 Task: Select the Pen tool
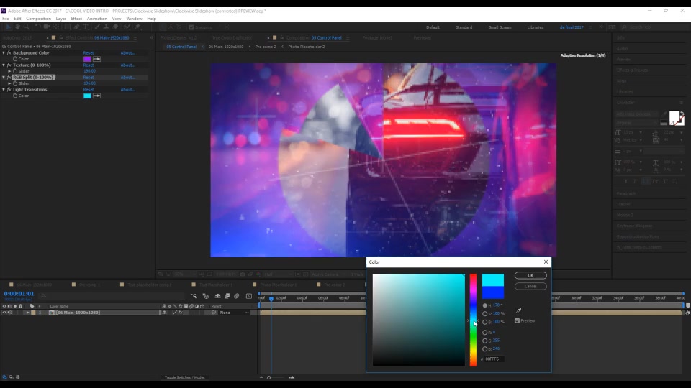point(76,27)
